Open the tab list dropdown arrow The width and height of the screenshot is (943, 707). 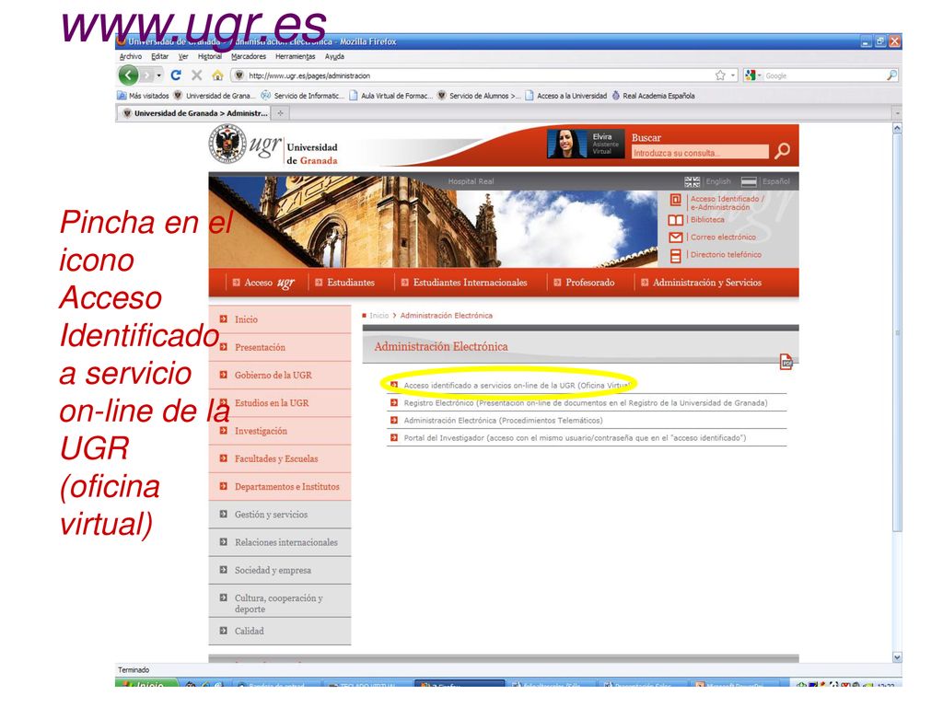pyautogui.click(x=897, y=113)
